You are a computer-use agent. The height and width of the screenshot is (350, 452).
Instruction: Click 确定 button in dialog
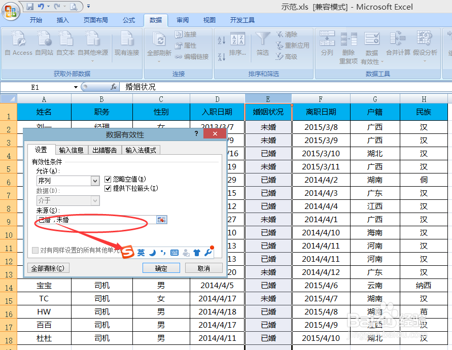(161, 268)
